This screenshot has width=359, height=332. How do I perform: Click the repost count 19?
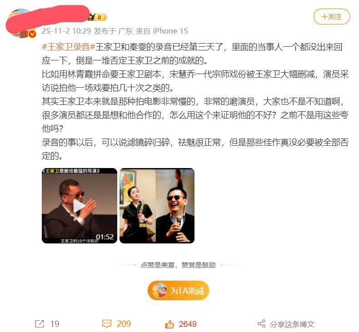tap(55, 324)
